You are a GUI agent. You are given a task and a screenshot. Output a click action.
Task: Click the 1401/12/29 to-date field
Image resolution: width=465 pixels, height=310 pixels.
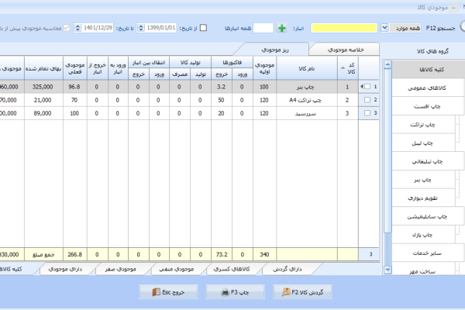98,28
